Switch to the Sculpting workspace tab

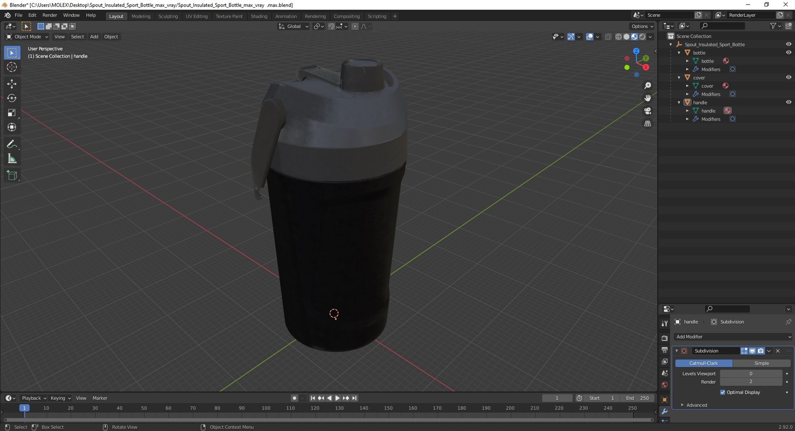pos(168,16)
